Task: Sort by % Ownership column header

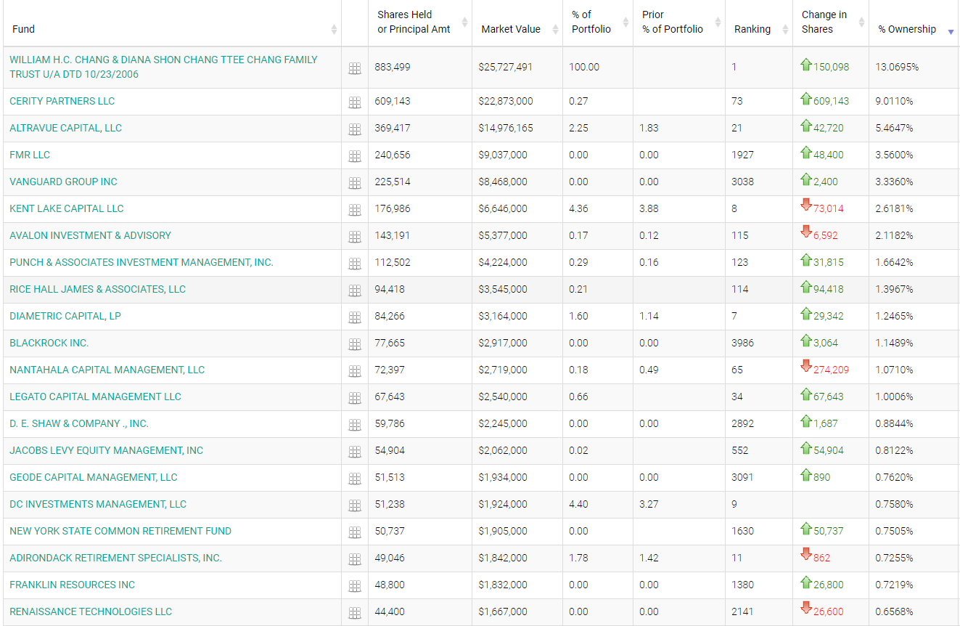Action: pos(914,23)
